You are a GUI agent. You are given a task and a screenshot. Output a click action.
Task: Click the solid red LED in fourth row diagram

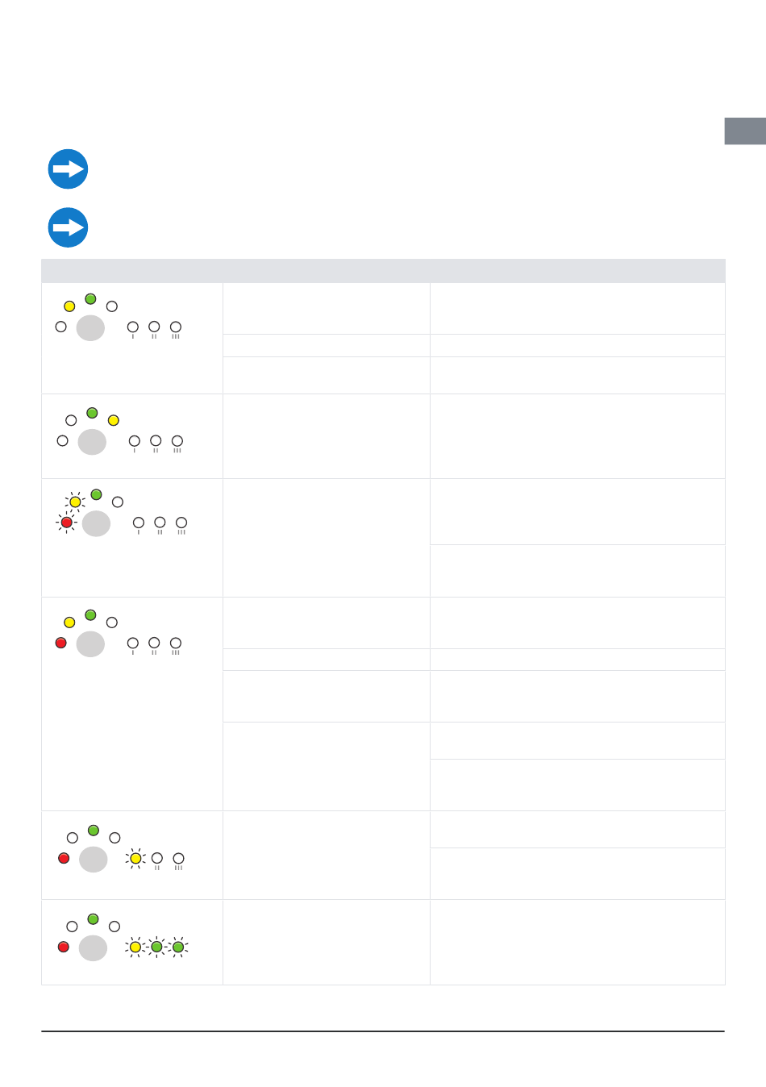pyautogui.click(x=60, y=643)
